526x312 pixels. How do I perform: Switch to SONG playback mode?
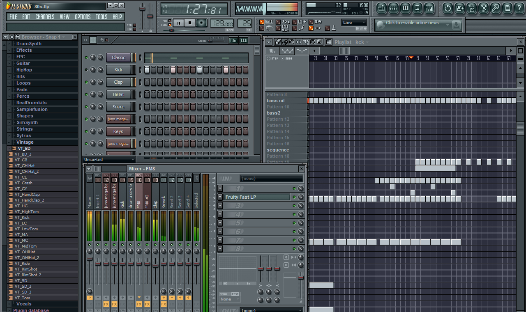pos(170,25)
